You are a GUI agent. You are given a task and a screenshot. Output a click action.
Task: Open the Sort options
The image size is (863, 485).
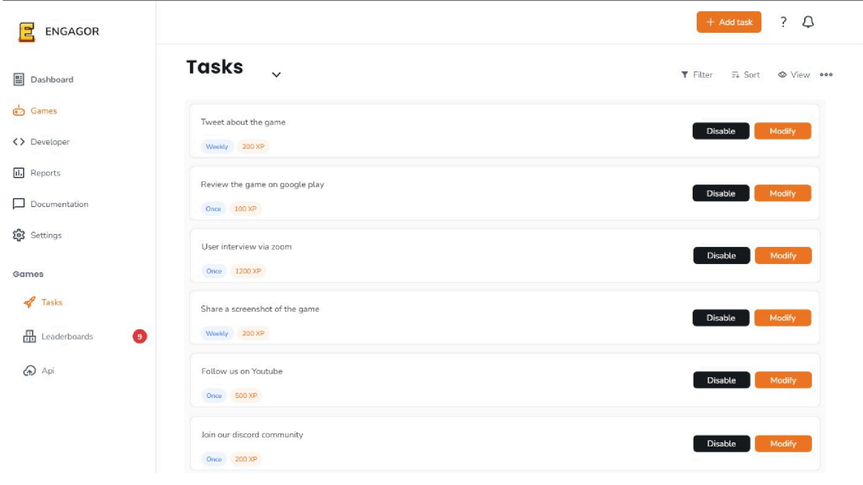coord(746,75)
